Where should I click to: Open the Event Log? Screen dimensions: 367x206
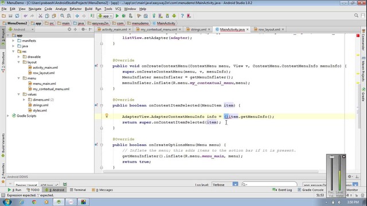click(282, 190)
